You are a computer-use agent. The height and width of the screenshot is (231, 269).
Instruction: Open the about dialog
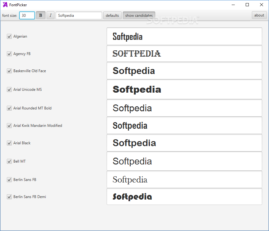pos(259,15)
